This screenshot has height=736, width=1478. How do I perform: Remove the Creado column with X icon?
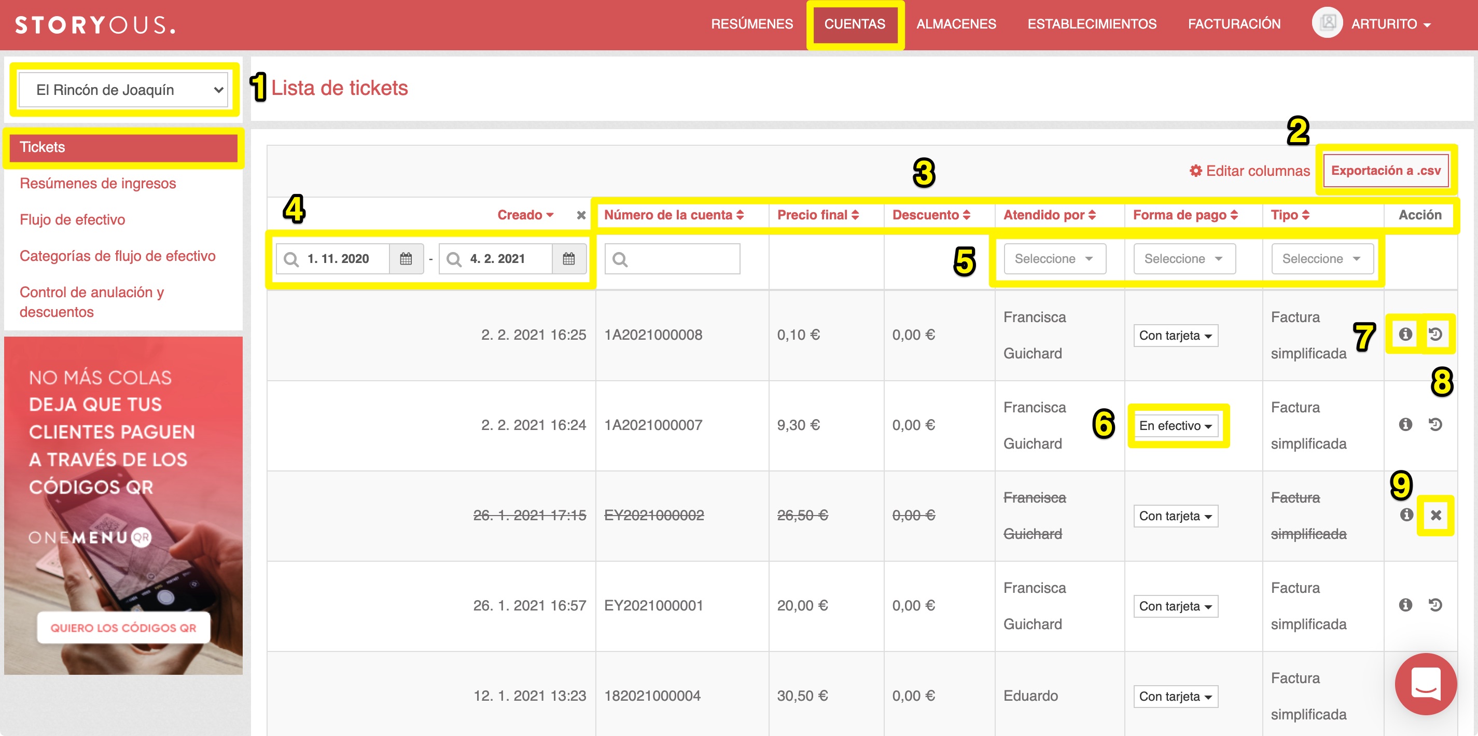pyautogui.click(x=581, y=215)
